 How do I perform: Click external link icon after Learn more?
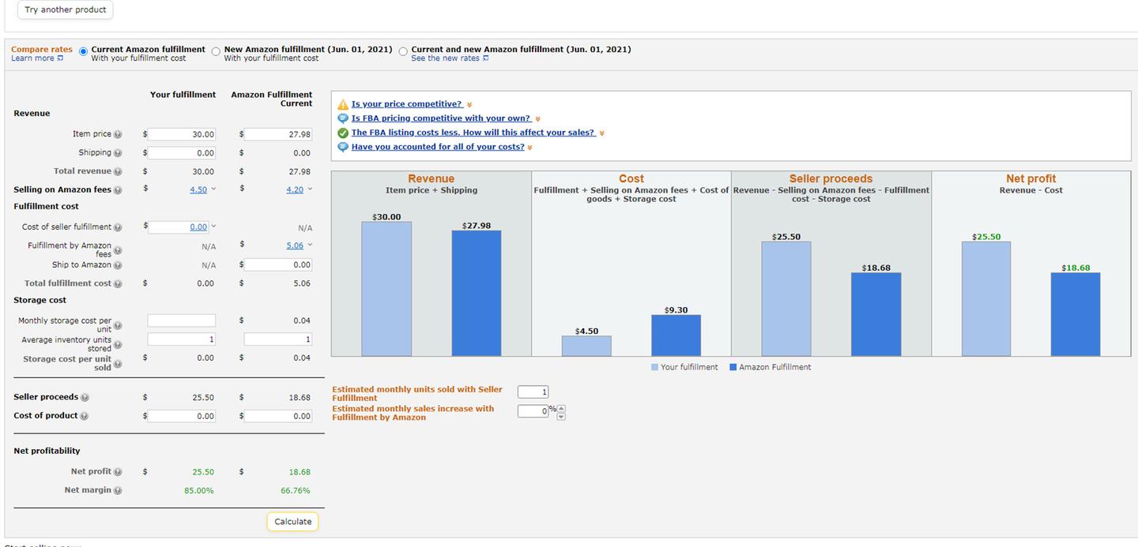point(60,58)
